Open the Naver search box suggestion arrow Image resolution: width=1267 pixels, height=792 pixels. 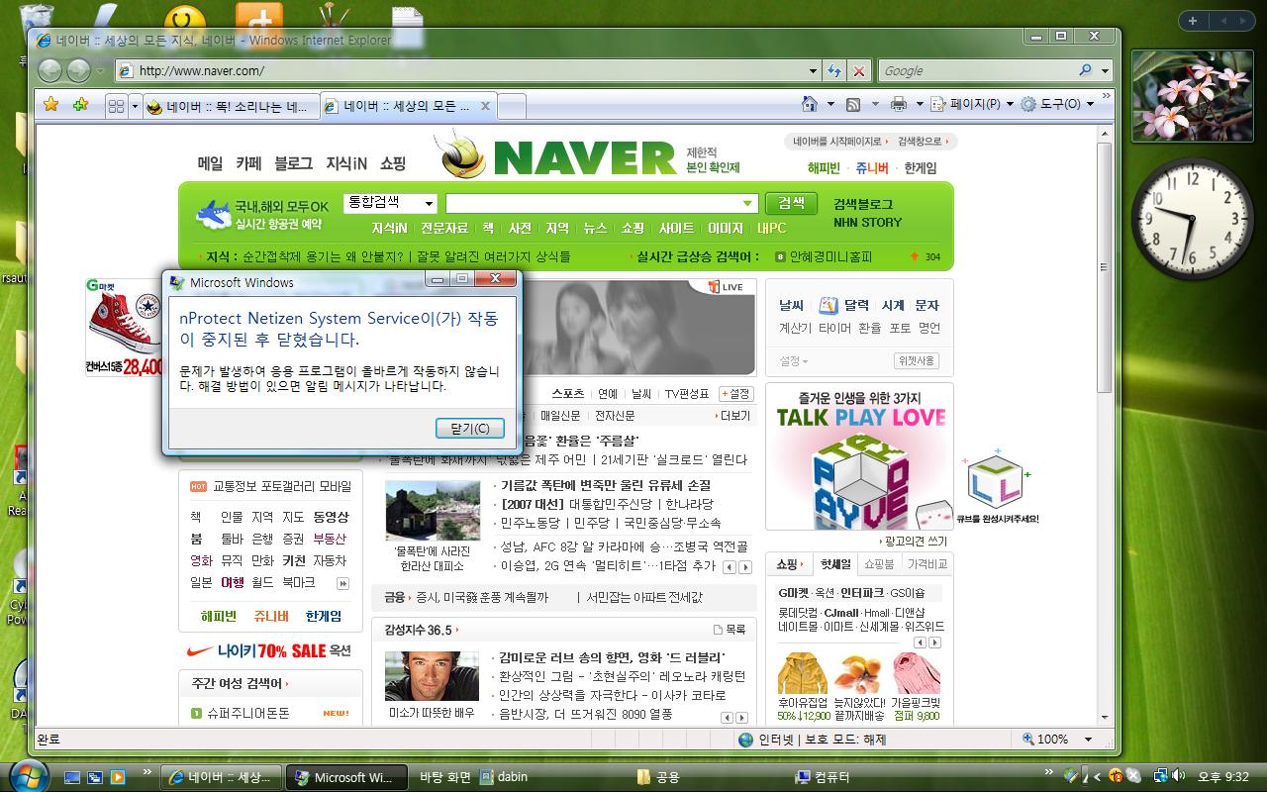(x=749, y=203)
